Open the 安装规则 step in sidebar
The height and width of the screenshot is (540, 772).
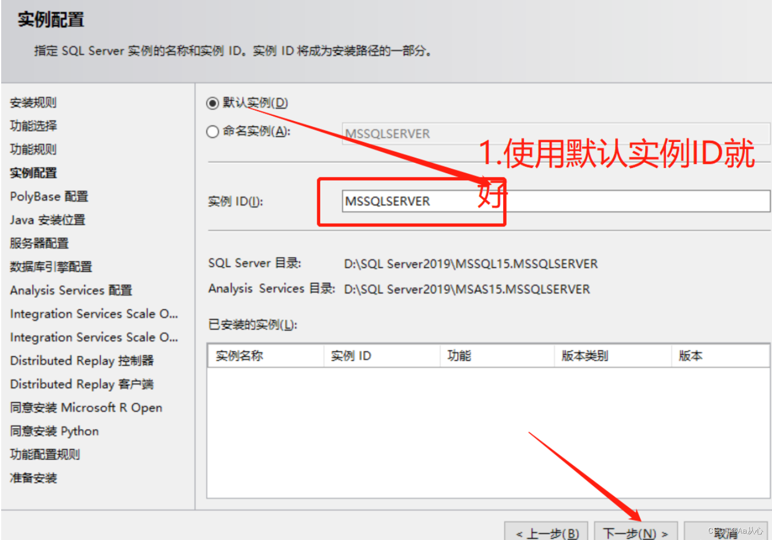click(x=34, y=103)
